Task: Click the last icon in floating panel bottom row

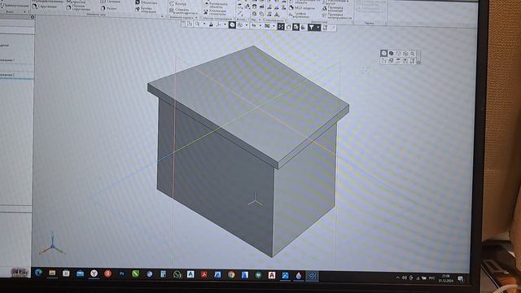Action: point(412,61)
